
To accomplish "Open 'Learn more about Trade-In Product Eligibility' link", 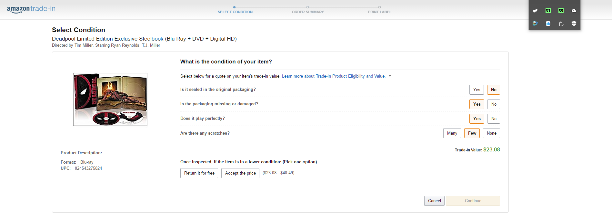I will 334,76.
